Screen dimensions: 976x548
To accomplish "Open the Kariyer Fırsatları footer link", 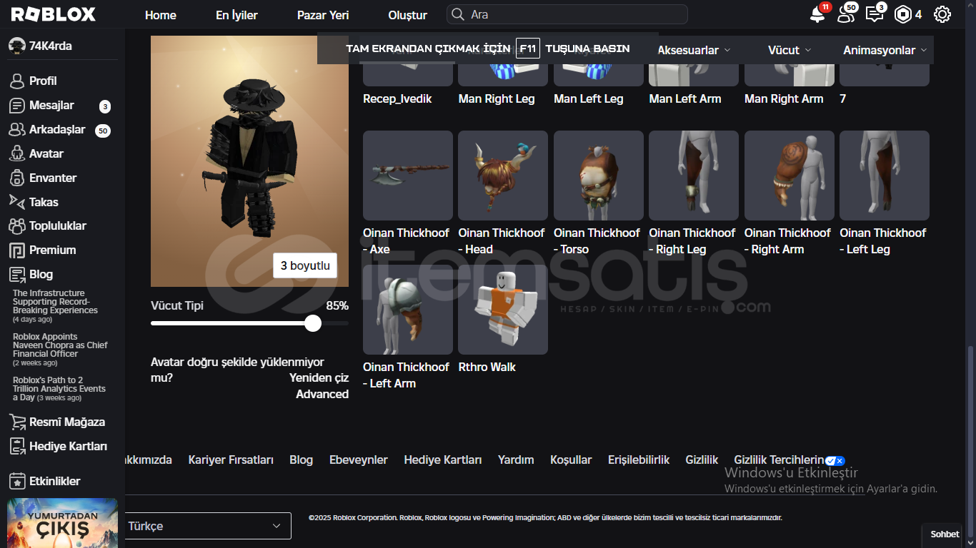I will [231, 460].
